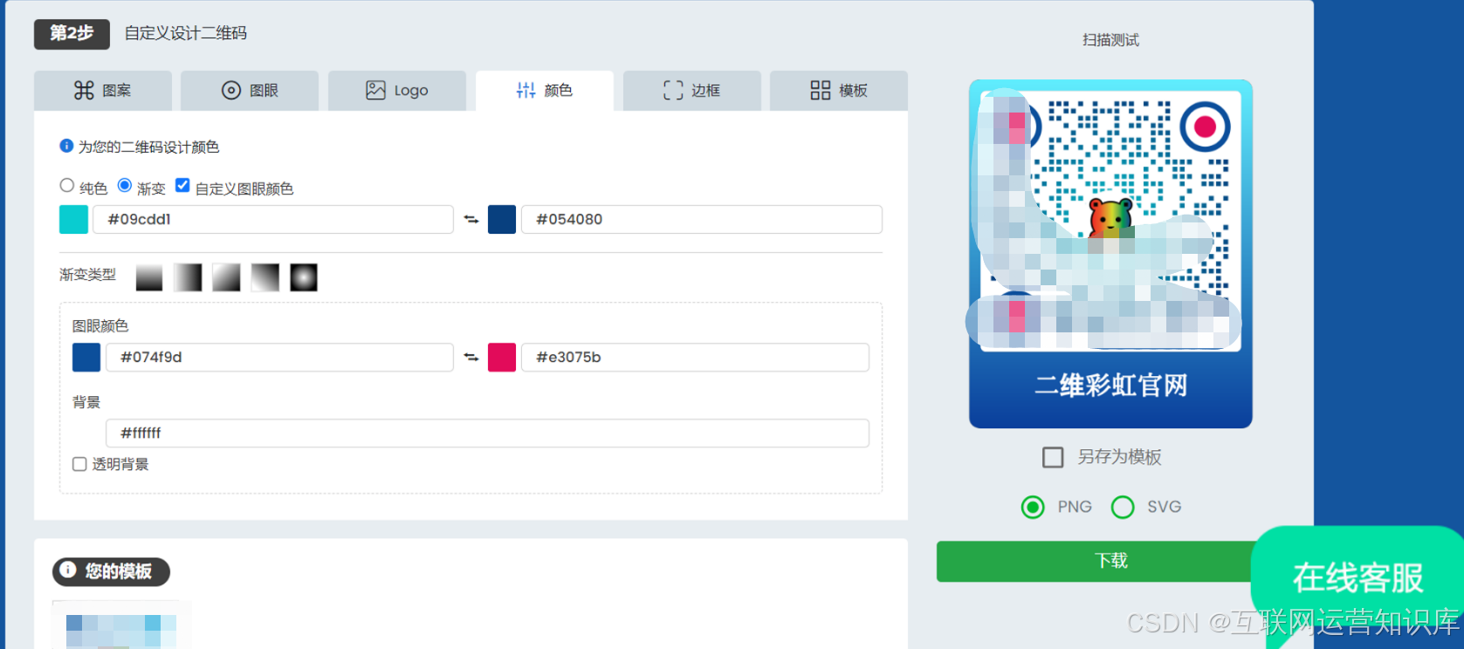1464x649 pixels.
Task: Select the 渐变 gradient radio button
Action: point(125,185)
